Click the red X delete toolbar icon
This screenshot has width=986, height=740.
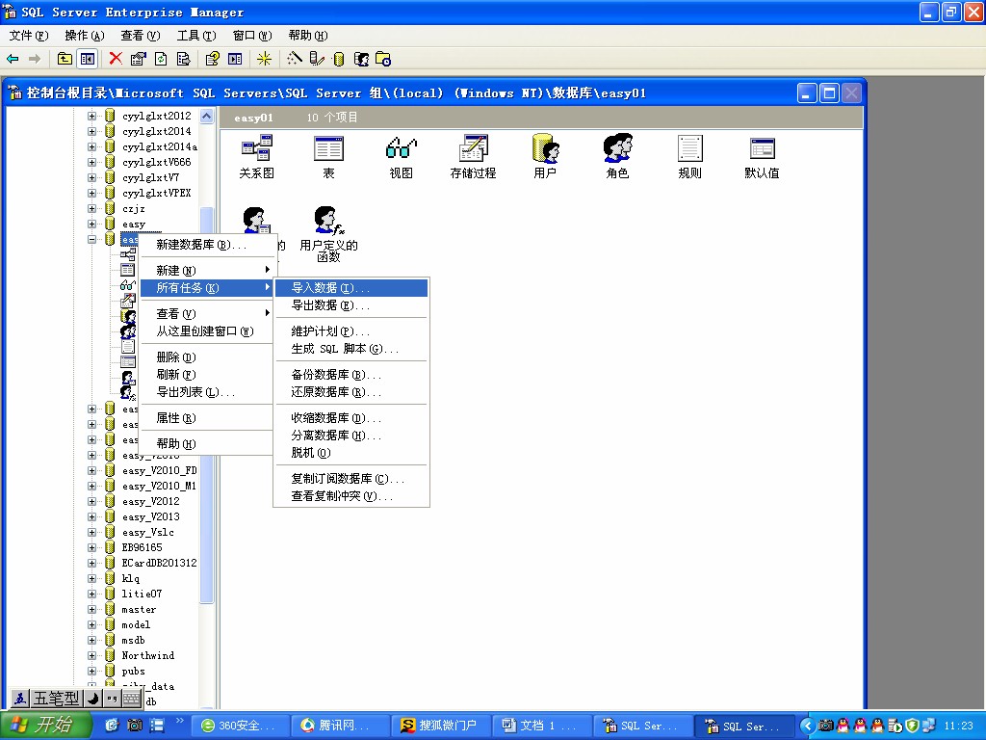116,59
